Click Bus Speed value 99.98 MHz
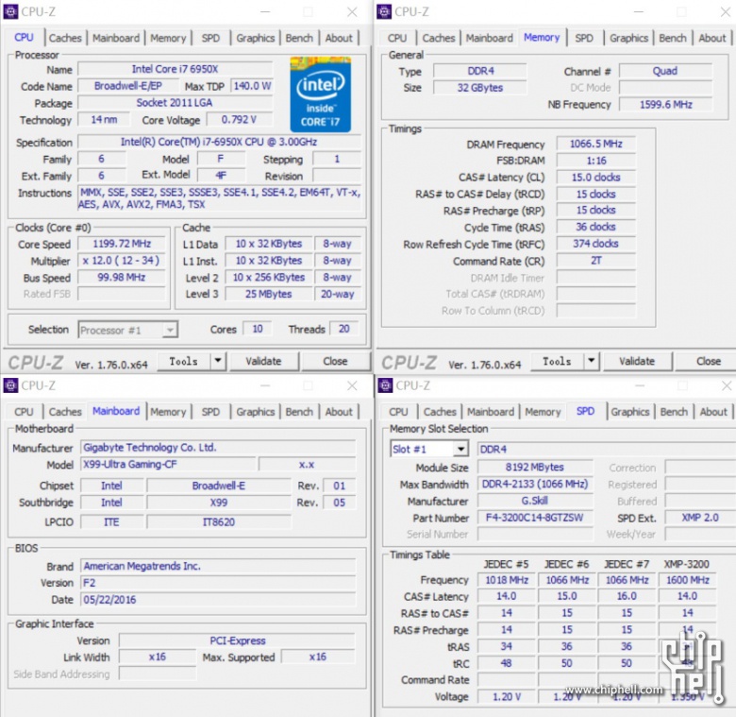This screenshot has height=717, width=736. point(122,277)
